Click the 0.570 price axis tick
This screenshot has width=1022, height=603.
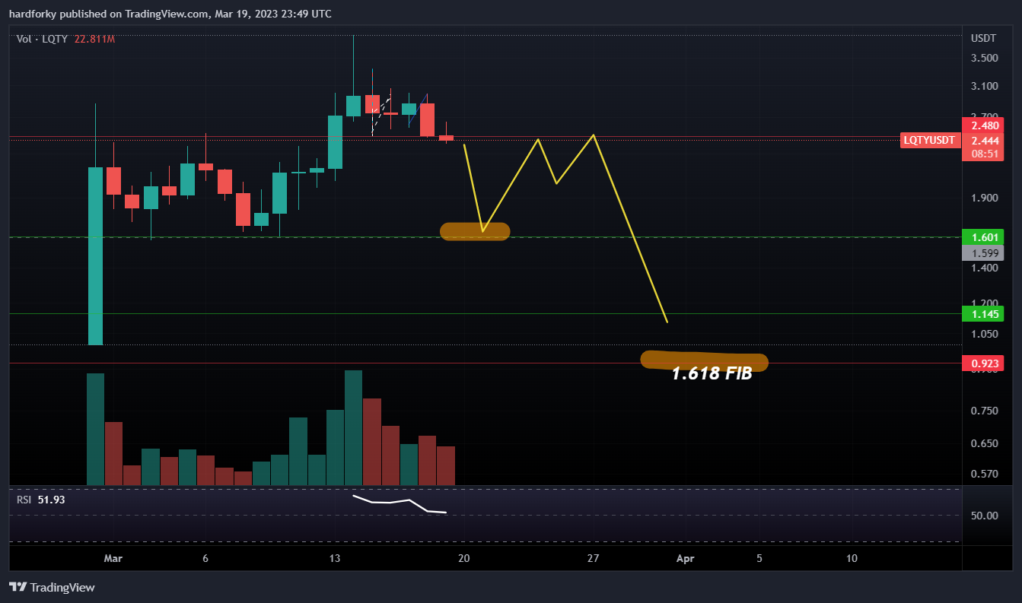(984, 474)
